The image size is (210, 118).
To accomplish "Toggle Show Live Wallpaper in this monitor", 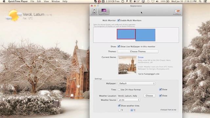I will tap(119, 47).
